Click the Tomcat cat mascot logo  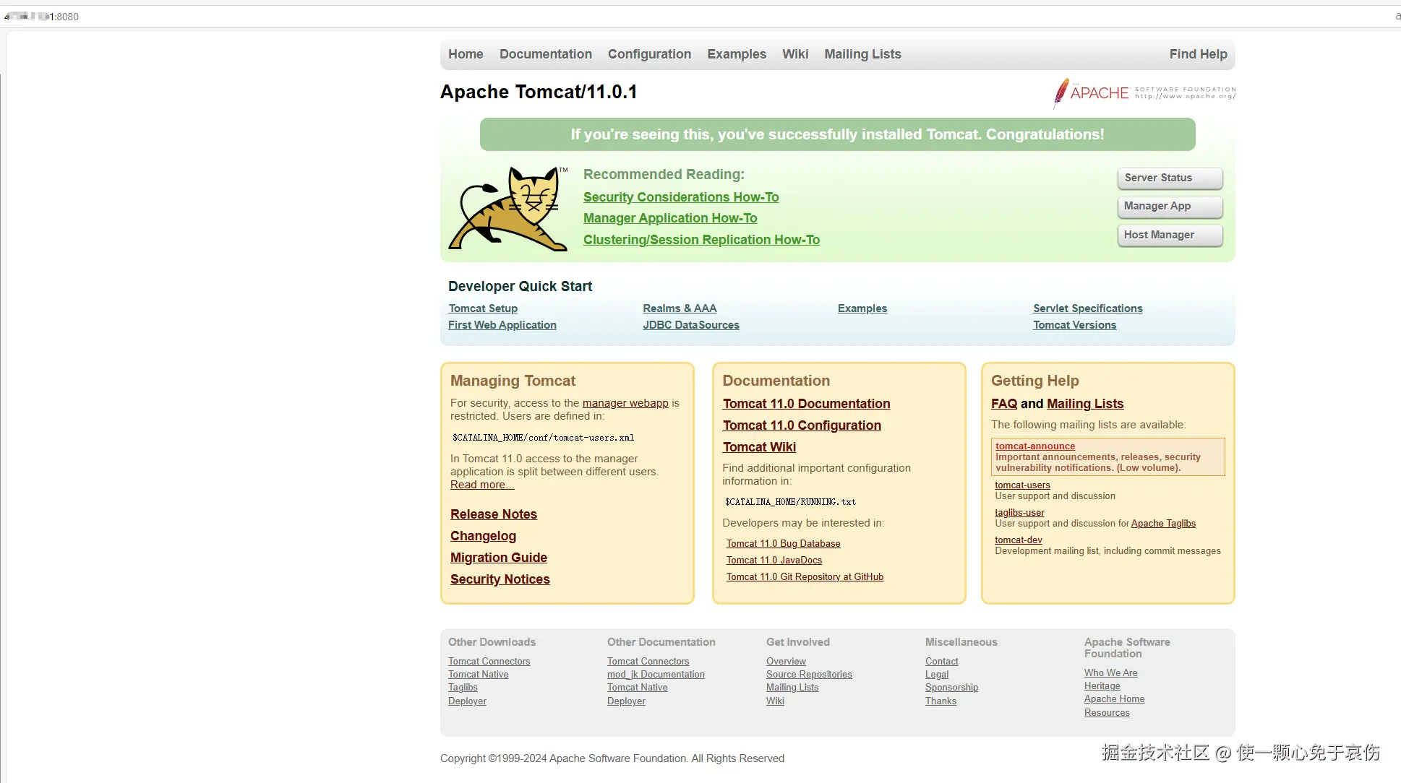[x=508, y=209]
